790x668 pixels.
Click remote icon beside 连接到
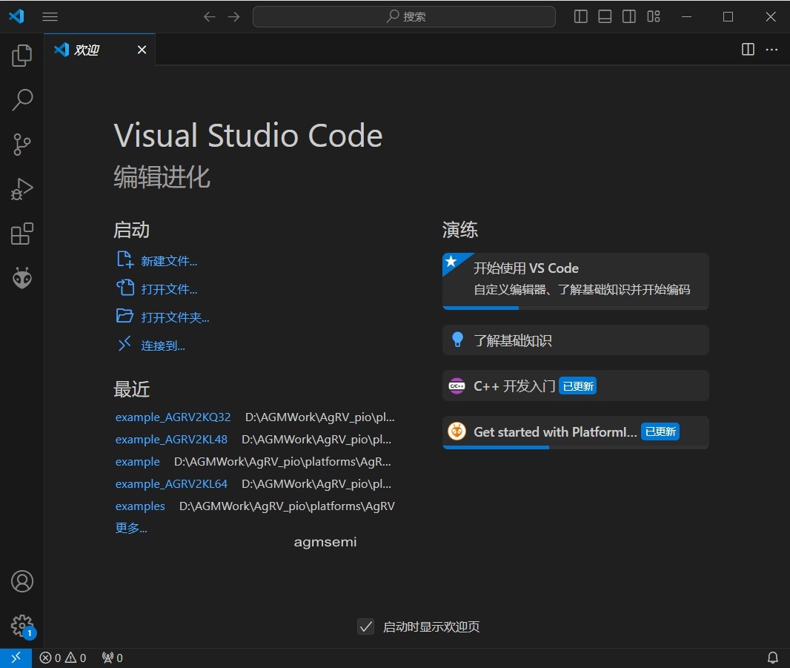click(x=125, y=343)
